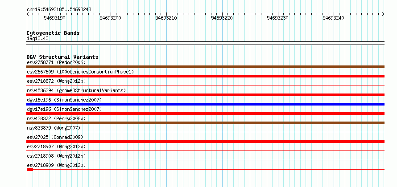Click the red bar under dgv17e196
Viewport: 397px width, 187px height.
(x=206, y=114)
